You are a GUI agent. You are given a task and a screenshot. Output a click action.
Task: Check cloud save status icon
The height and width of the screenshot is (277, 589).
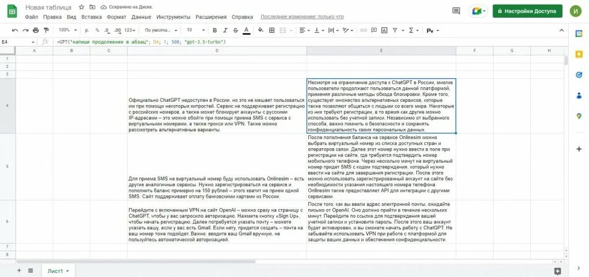104,7
